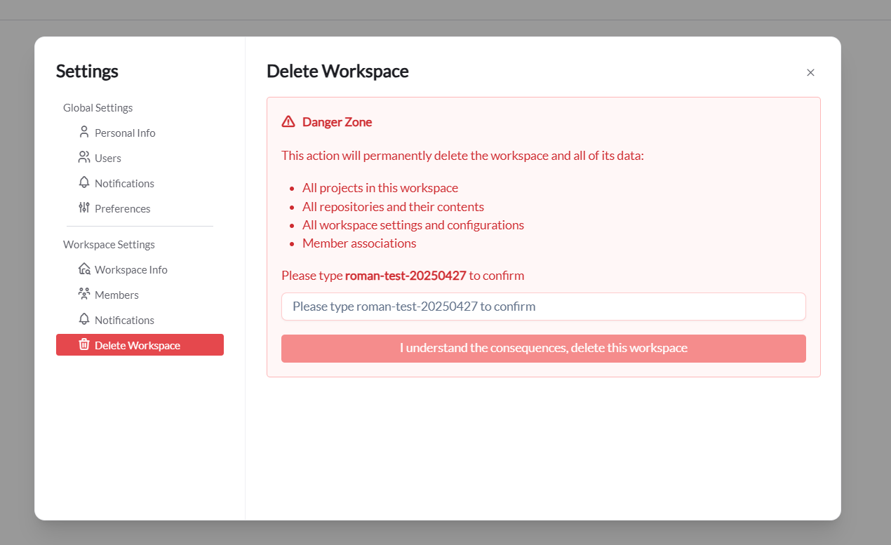Navigate to Users settings
Screen dimensions: 891x545
click(109, 157)
